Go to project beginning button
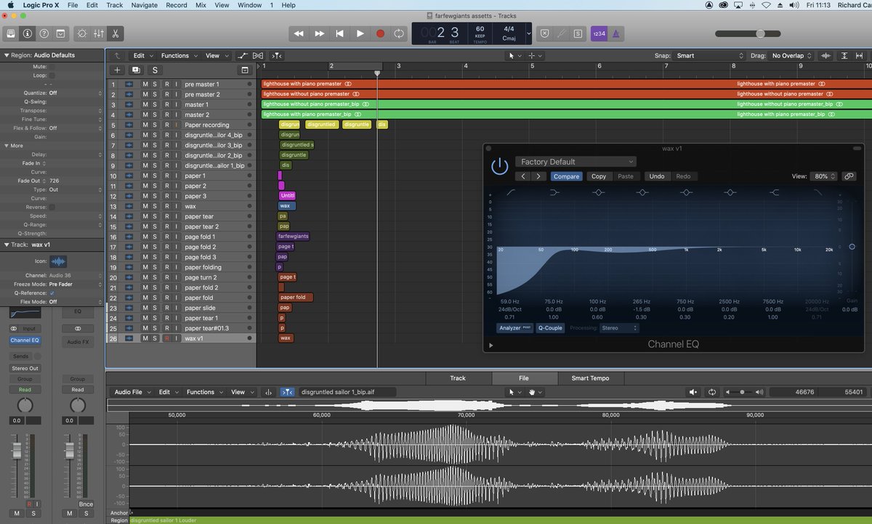The width and height of the screenshot is (872, 524). tap(339, 33)
